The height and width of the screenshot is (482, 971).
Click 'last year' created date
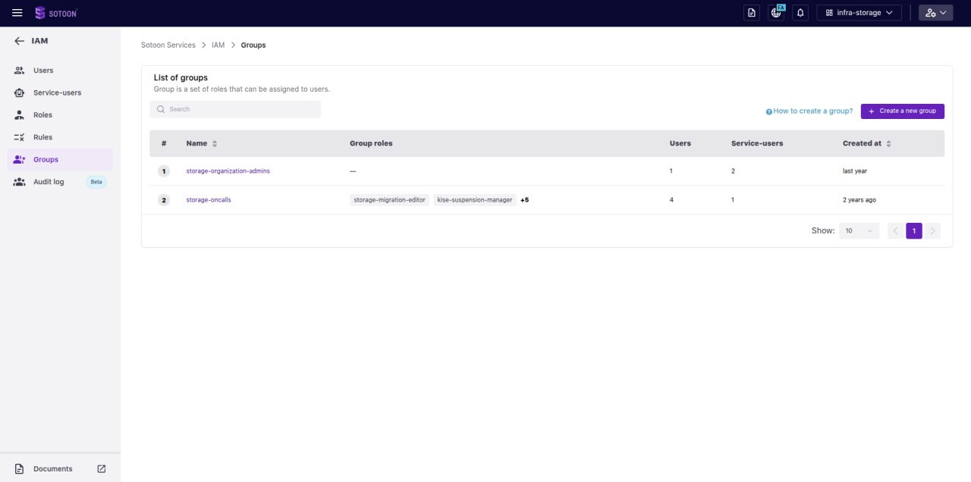855,171
